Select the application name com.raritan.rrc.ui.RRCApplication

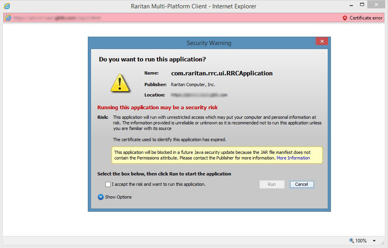click(222, 73)
